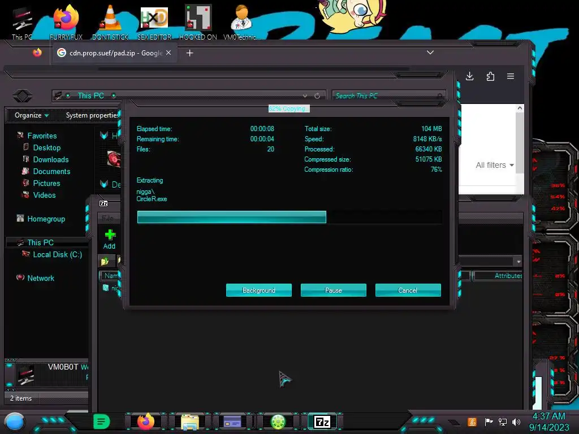Open the Firefox extensions puzzle icon
This screenshot has height=434, width=579.
[490, 76]
